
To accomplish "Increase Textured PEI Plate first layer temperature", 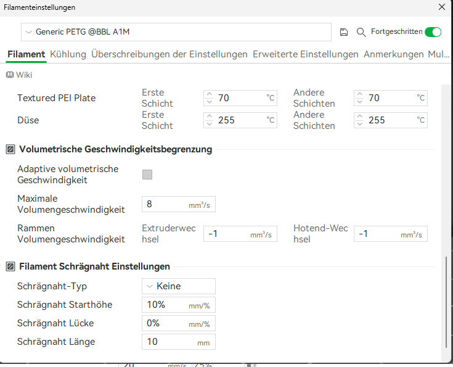I will pyautogui.click(x=210, y=94).
